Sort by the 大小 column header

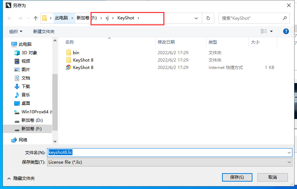tap(255, 42)
